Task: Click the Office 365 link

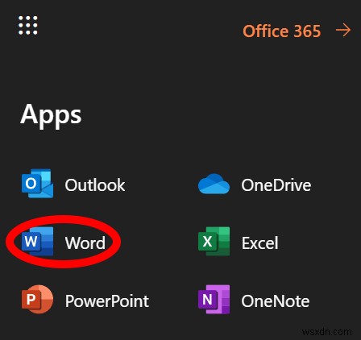Action: (282, 31)
